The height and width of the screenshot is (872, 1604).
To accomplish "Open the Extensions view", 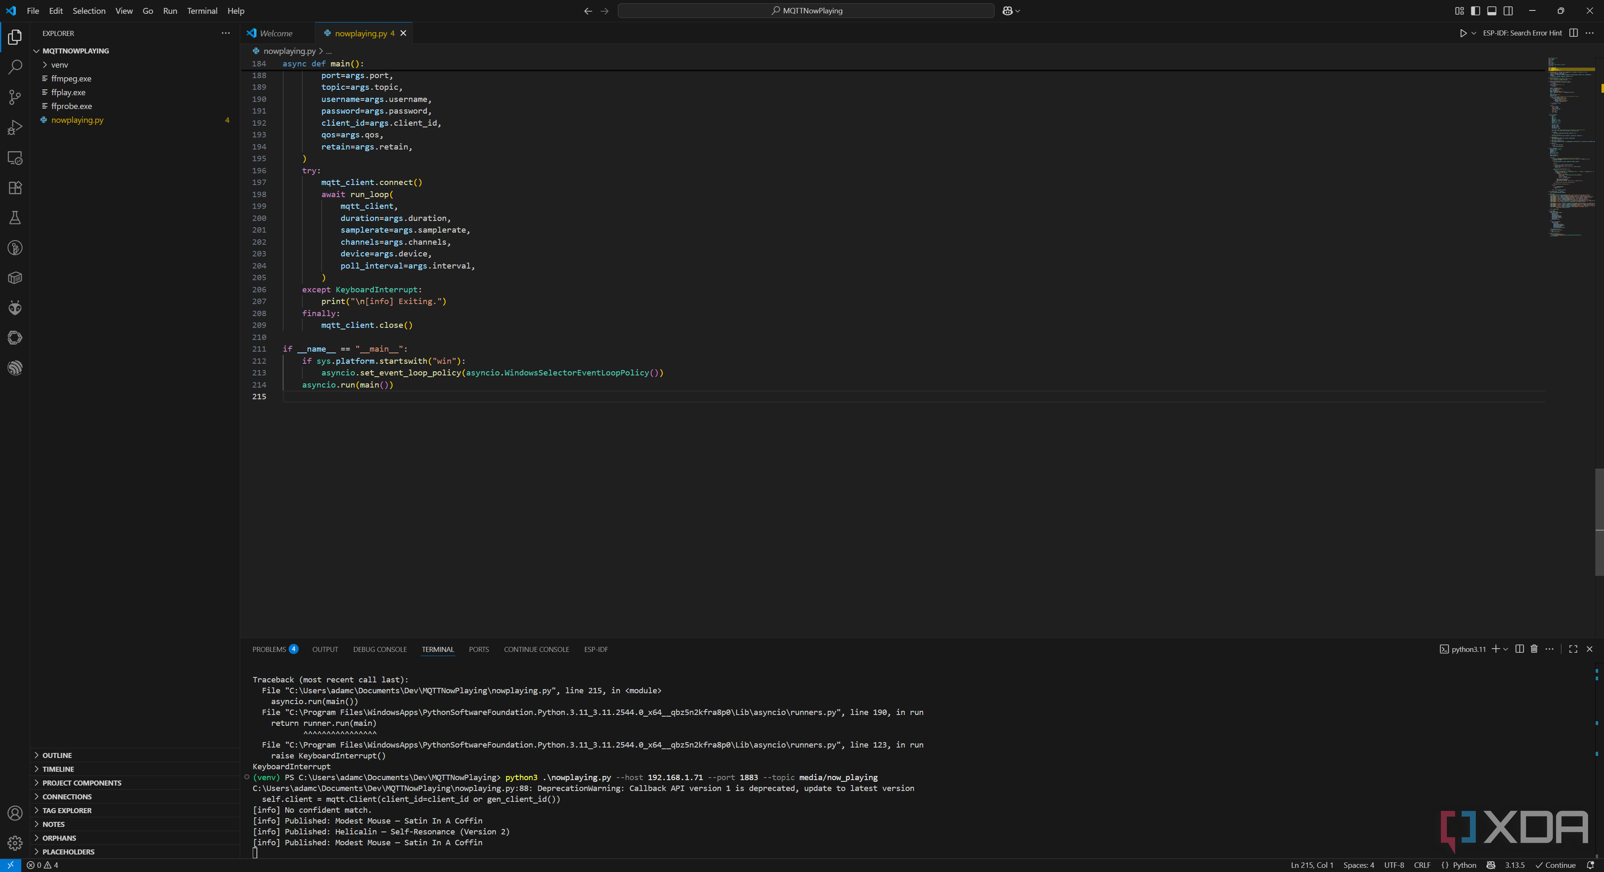I will tap(15, 188).
